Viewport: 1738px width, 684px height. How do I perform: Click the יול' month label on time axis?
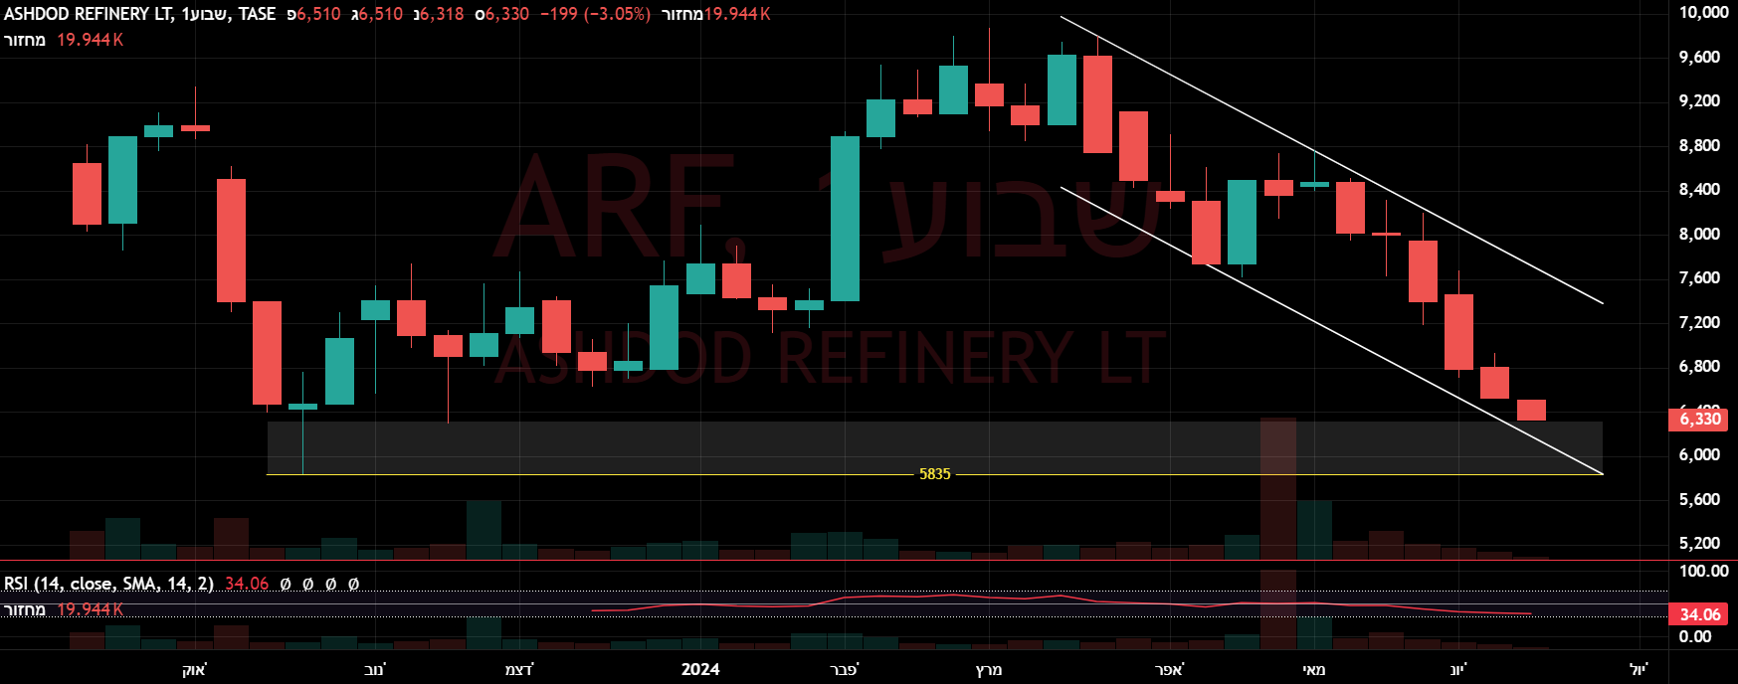click(1639, 669)
